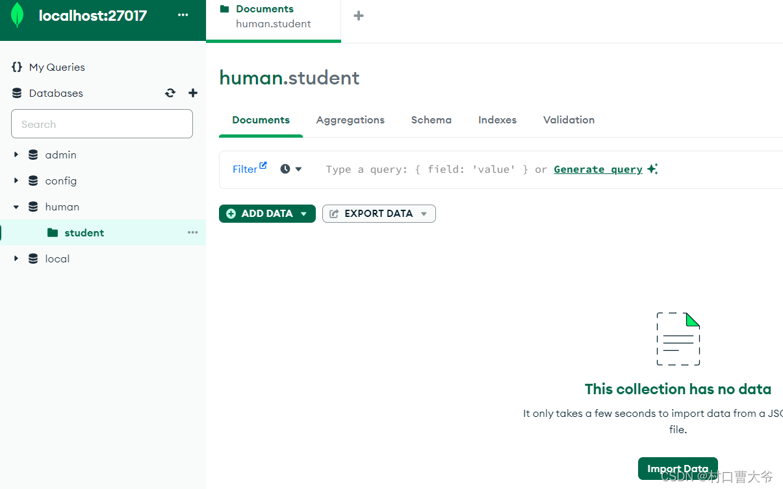Screen dimensions: 783x489
Task: Expand the local database
Action: tap(16, 258)
